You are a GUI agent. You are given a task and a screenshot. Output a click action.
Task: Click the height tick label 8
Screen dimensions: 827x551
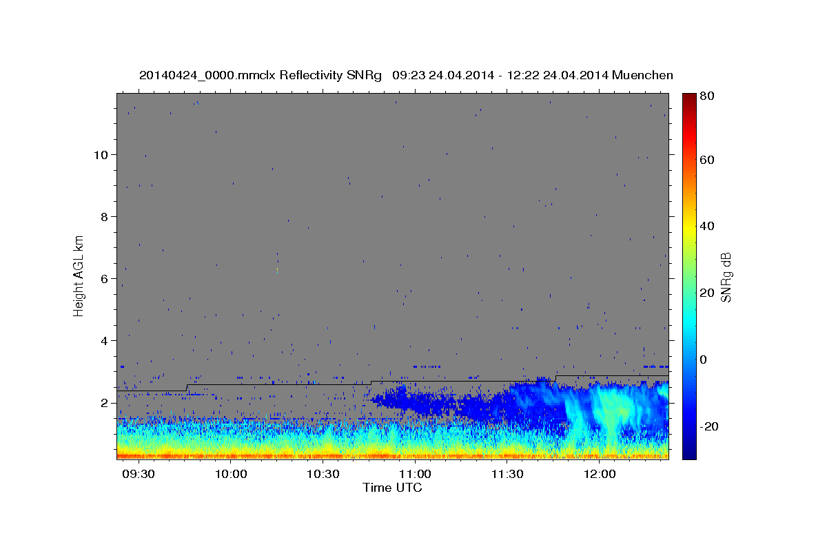105,216
